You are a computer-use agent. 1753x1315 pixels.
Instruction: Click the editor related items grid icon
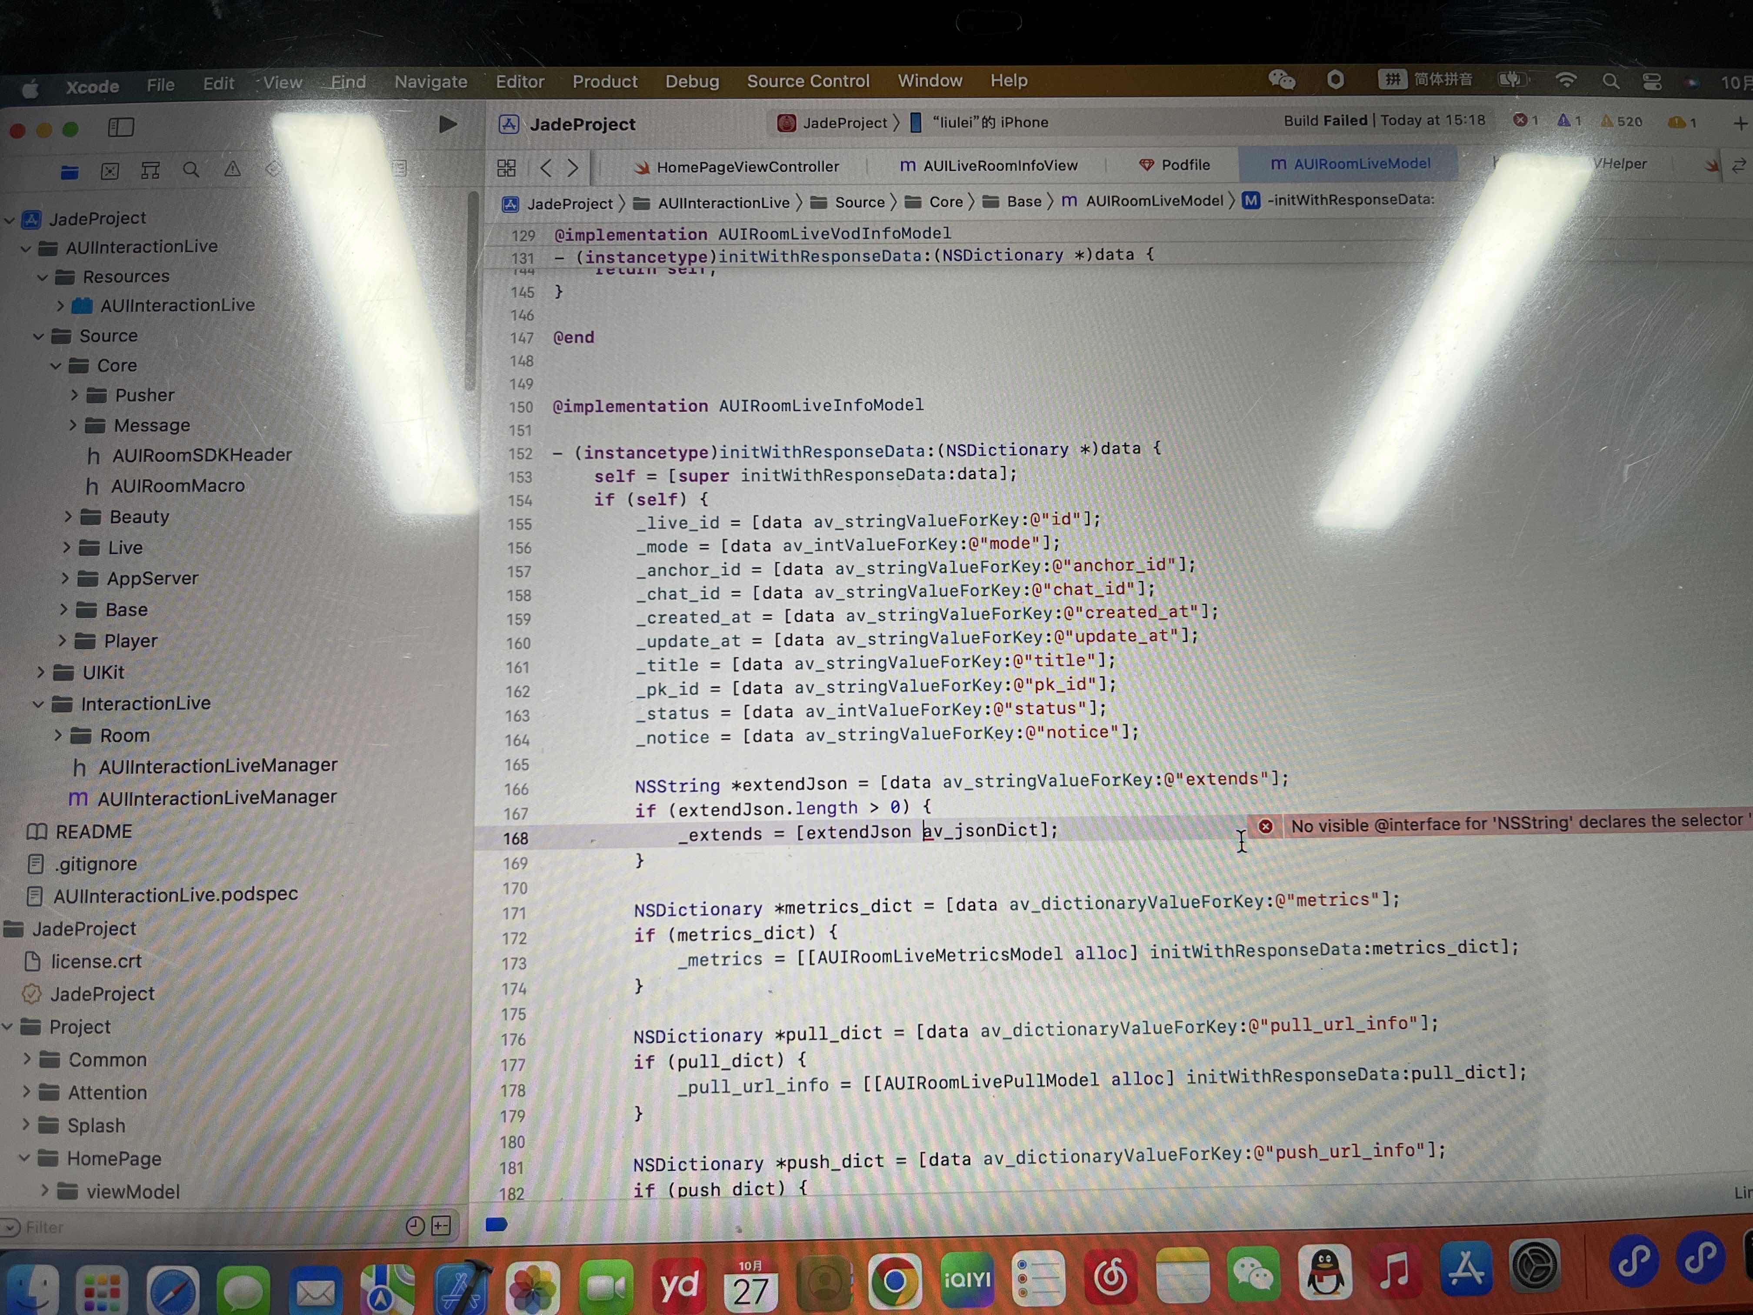click(x=507, y=168)
